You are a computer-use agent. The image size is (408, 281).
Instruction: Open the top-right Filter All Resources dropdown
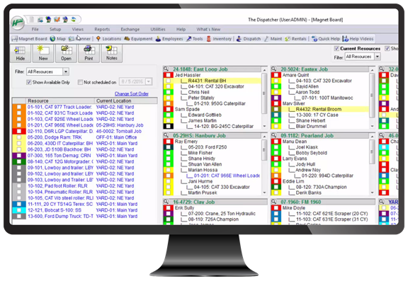378,57
